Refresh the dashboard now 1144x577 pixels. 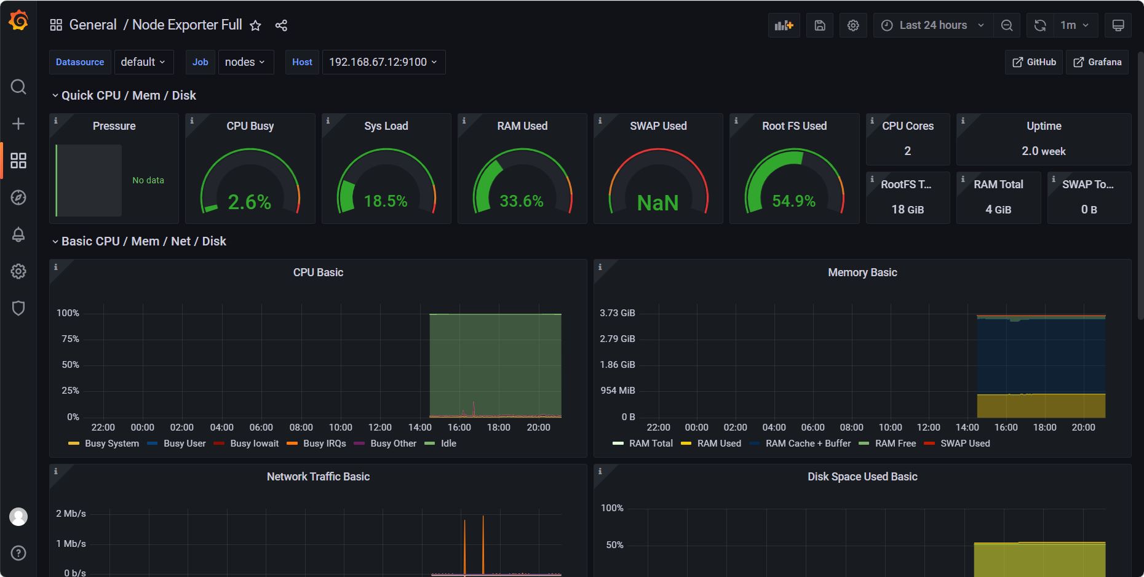pyautogui.click(x=1040, y=25)
